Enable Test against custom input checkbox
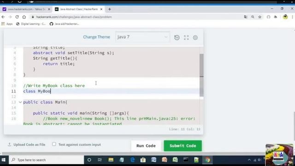This screenshot has width=295, height=166. coord(54,144)
